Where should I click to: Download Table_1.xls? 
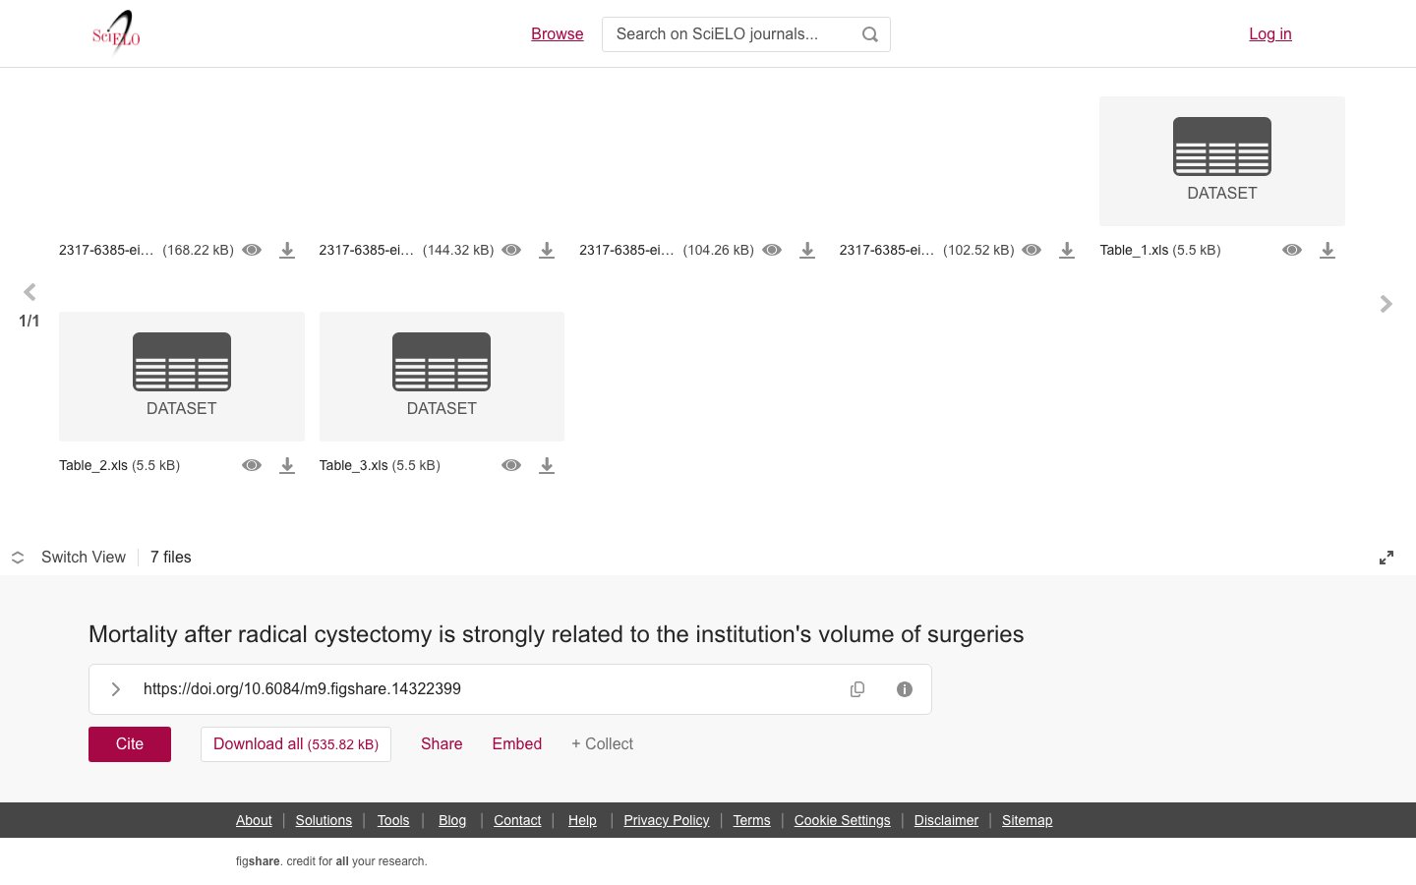pos(1327,250)
